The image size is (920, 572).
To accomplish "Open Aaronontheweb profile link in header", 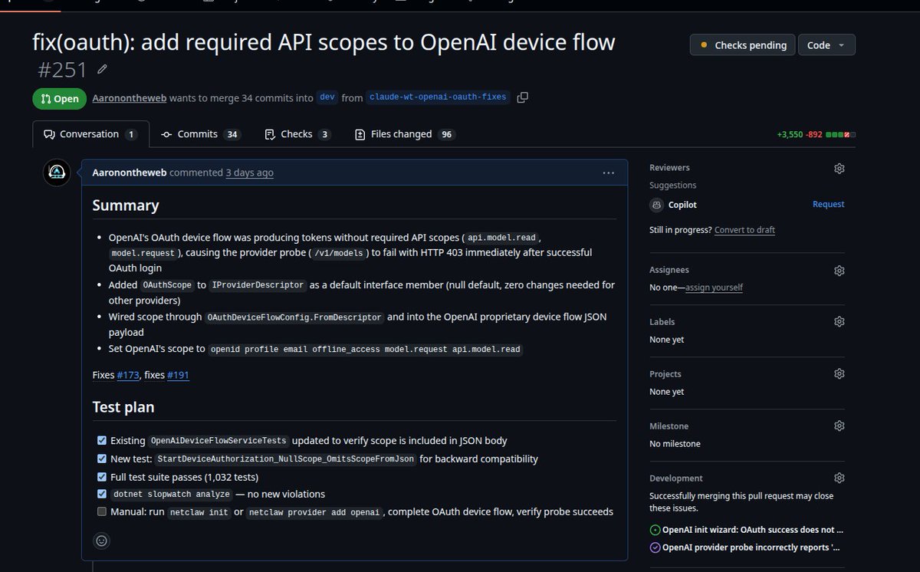I will tap(129, 98).
